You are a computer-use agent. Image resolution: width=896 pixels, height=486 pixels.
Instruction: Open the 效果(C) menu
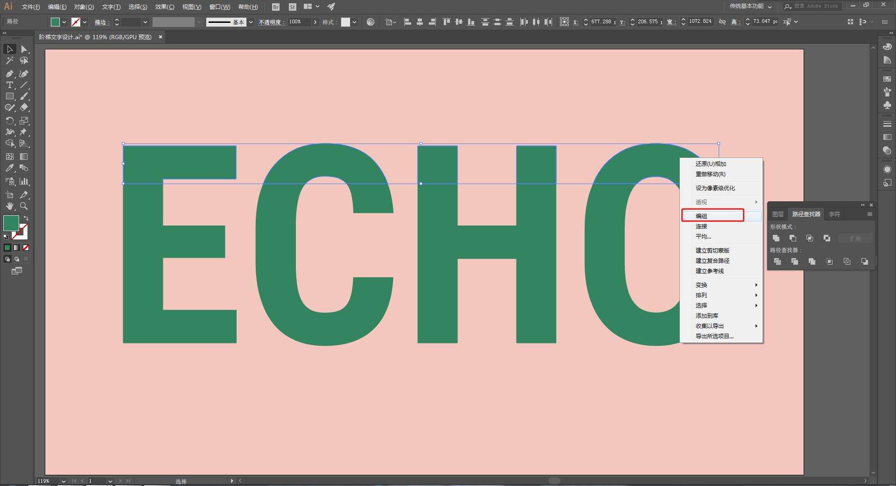pyautogui.click(x=165, y=7)
